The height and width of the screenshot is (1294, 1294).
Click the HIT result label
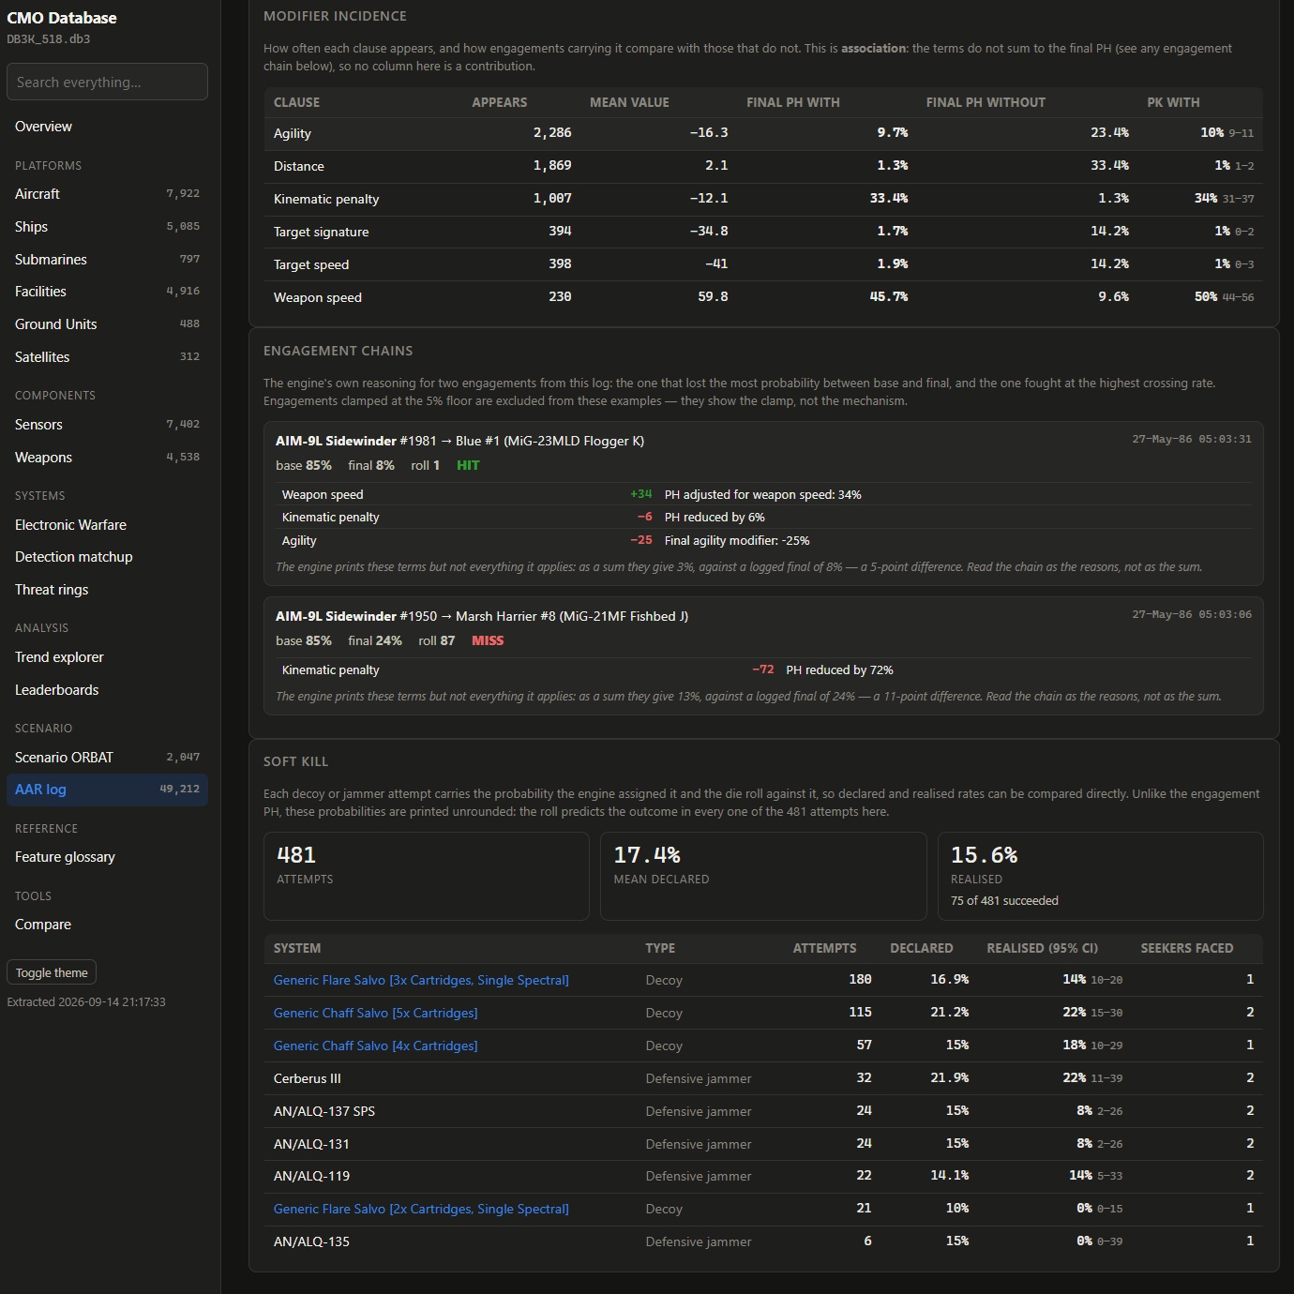click(x=468, y=465)
